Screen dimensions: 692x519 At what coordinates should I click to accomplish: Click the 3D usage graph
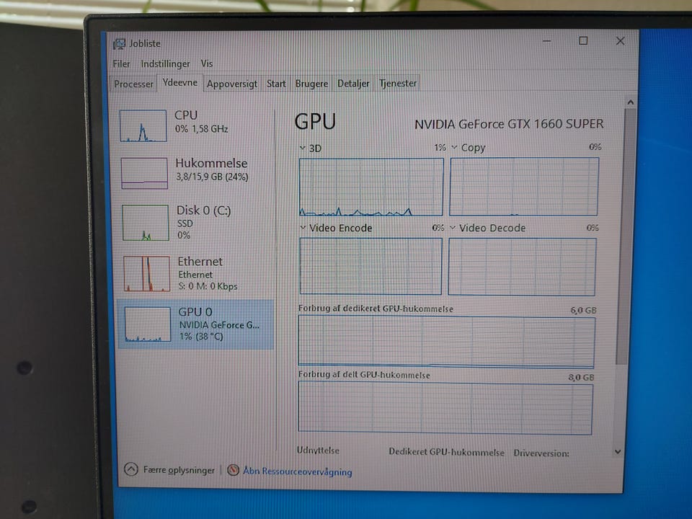(371, 187)
